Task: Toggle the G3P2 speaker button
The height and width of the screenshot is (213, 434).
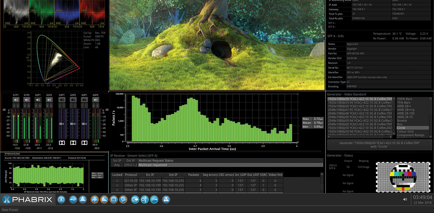Action: (x=73, y=99)
